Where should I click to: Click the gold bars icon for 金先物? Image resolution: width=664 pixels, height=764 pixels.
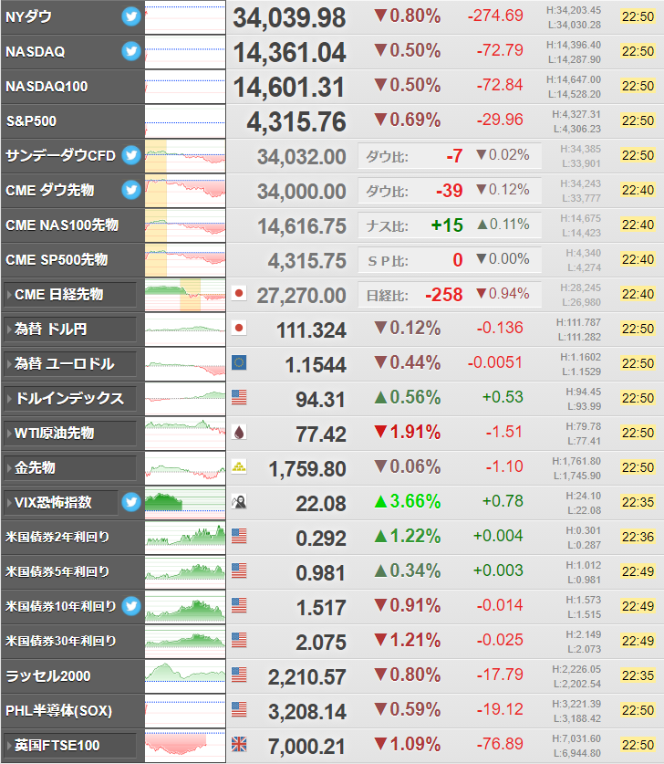pos(239,466)
